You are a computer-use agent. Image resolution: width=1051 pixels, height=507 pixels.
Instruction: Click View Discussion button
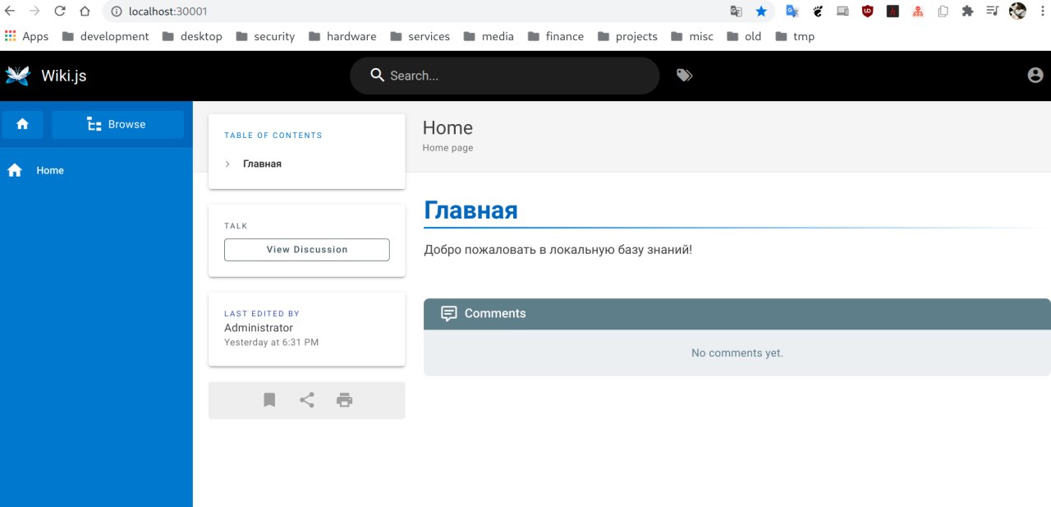coord(307,250)
